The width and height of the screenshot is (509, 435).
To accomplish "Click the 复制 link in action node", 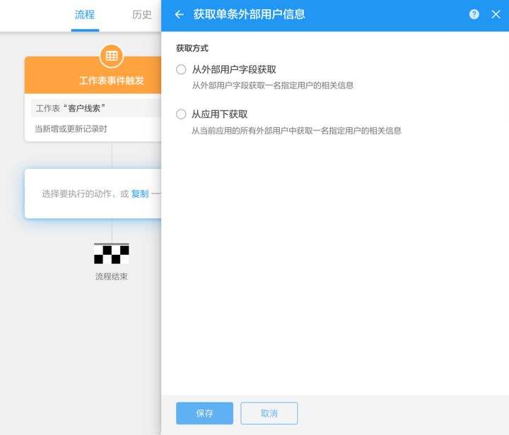I will click(x=140, y=193).
